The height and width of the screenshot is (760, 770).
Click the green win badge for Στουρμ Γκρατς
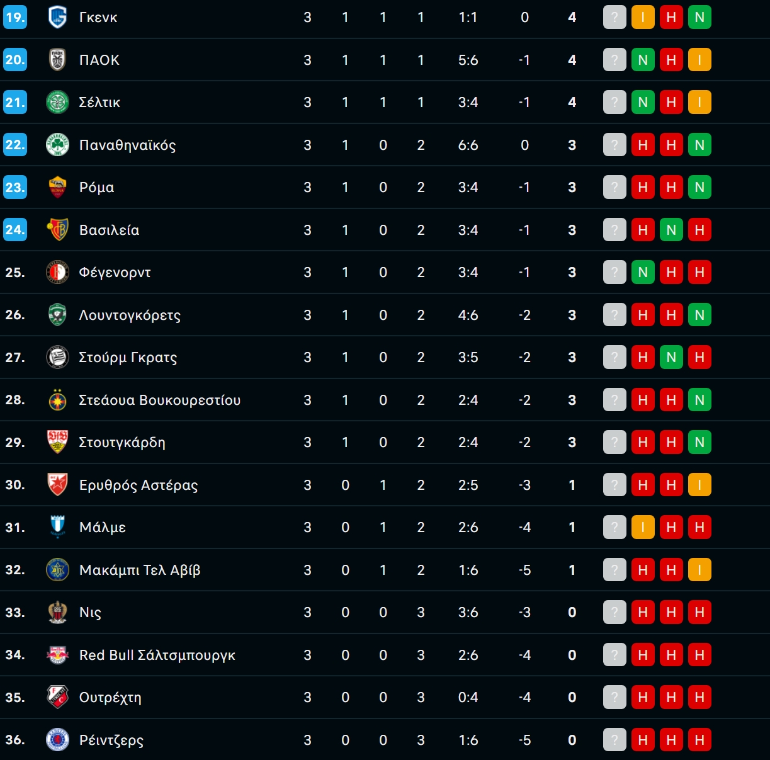coord(671,357)
